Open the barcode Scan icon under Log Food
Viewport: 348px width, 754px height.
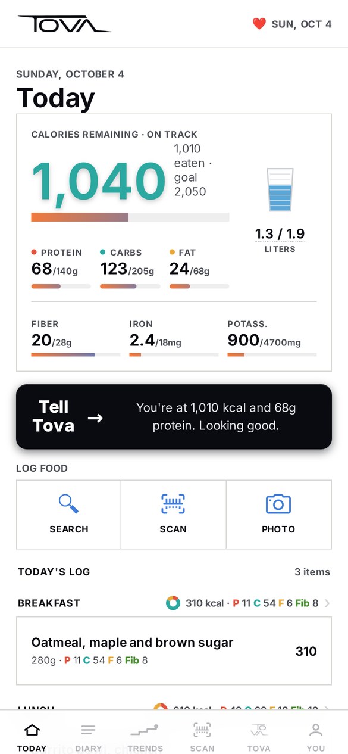point(173,504)
